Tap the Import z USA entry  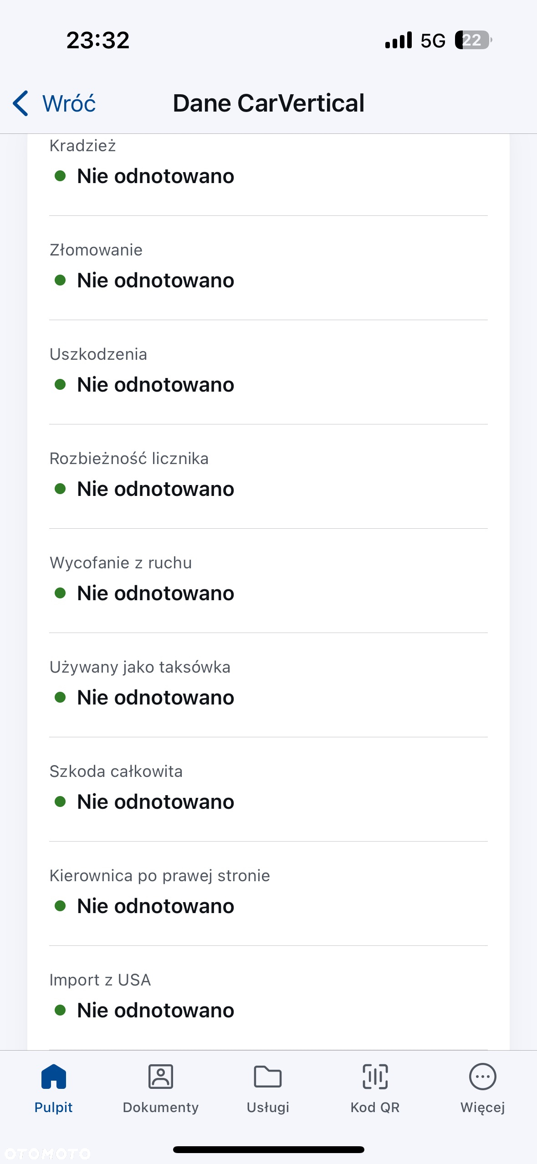[268, 998]
